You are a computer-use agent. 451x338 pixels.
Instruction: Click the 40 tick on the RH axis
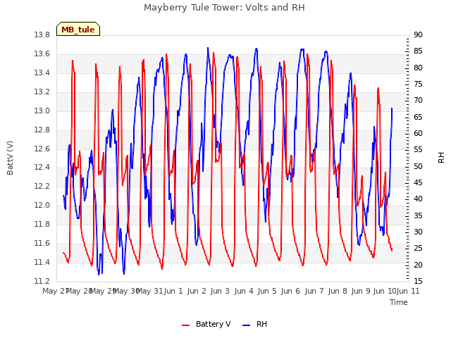pos(418,199)
